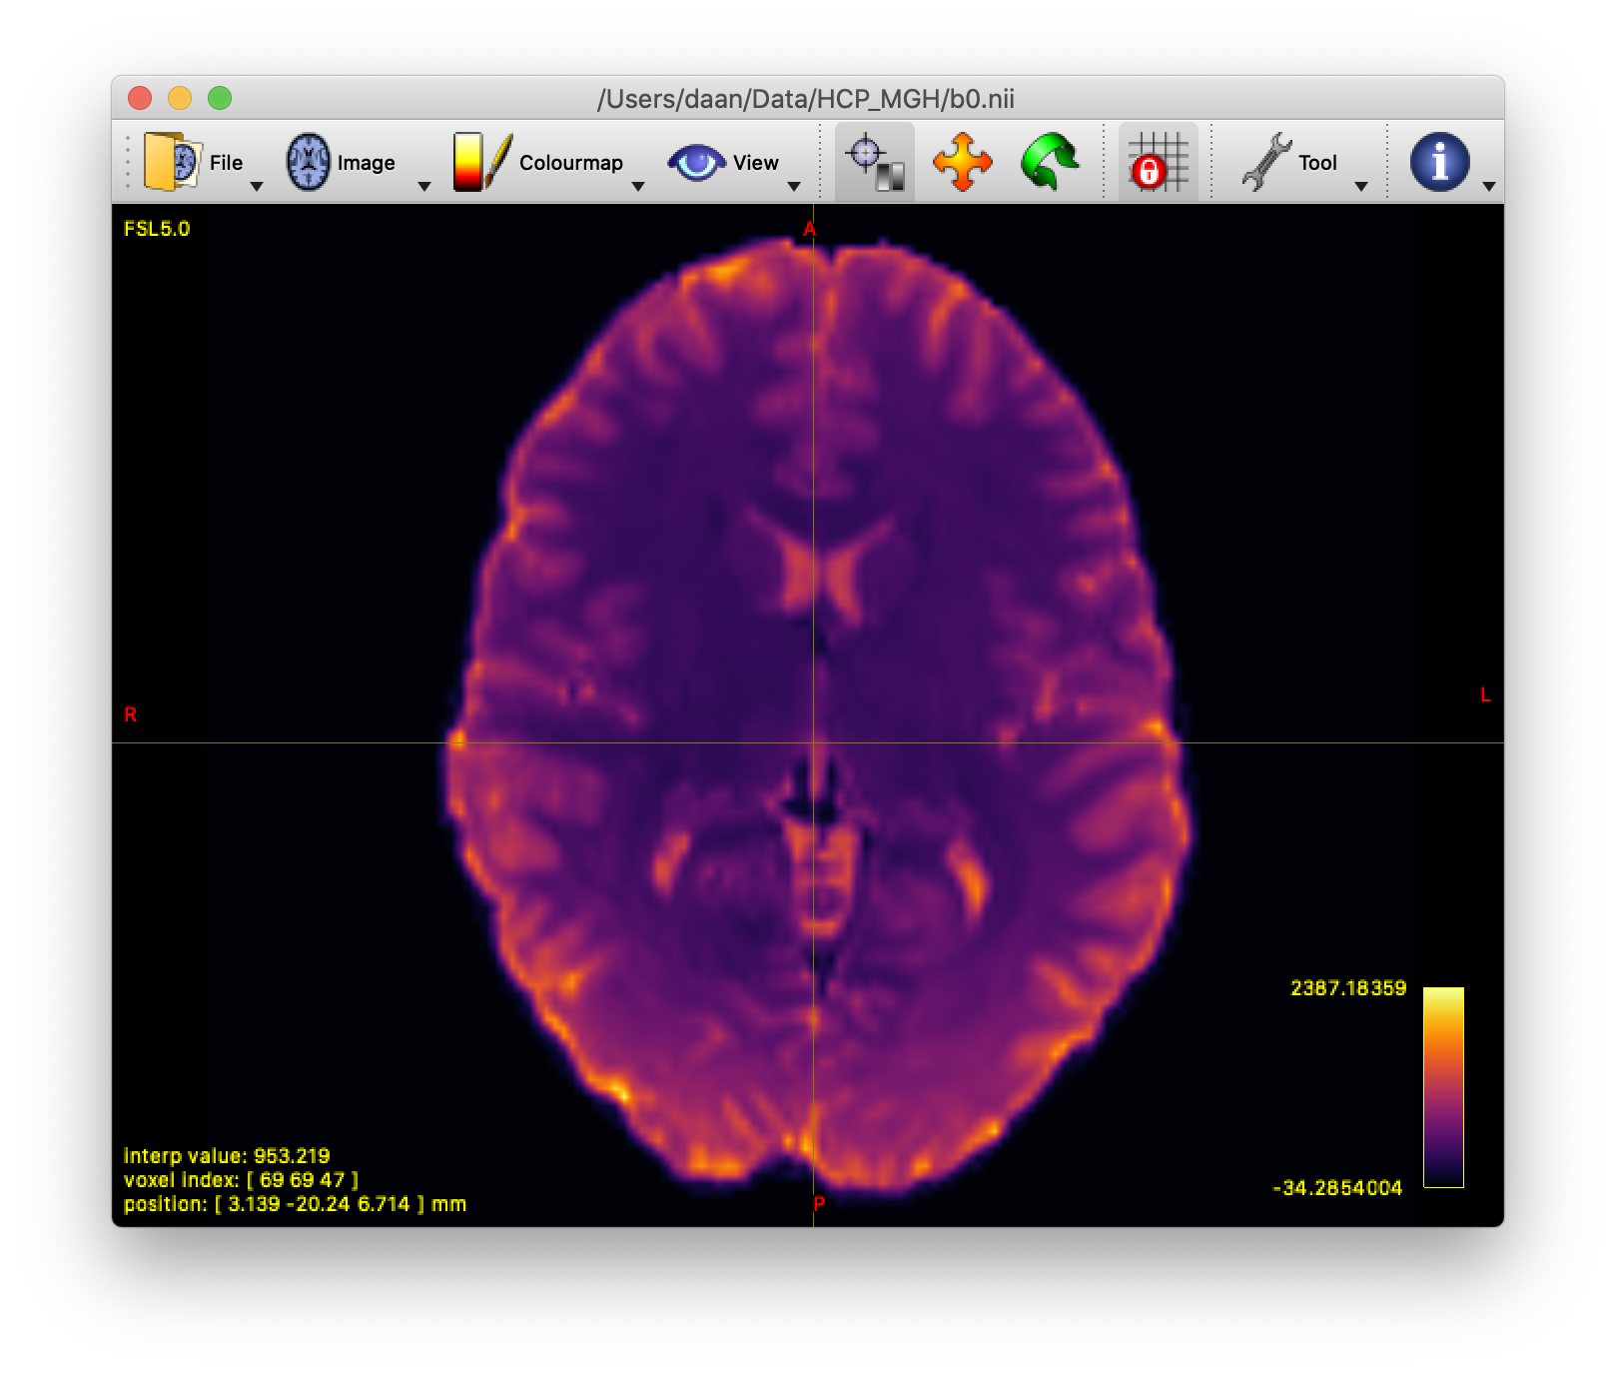This screenshot has width=1616, height=1375.
Task: Open the Tool dropdown arrow
Action: click(1361, 186)
